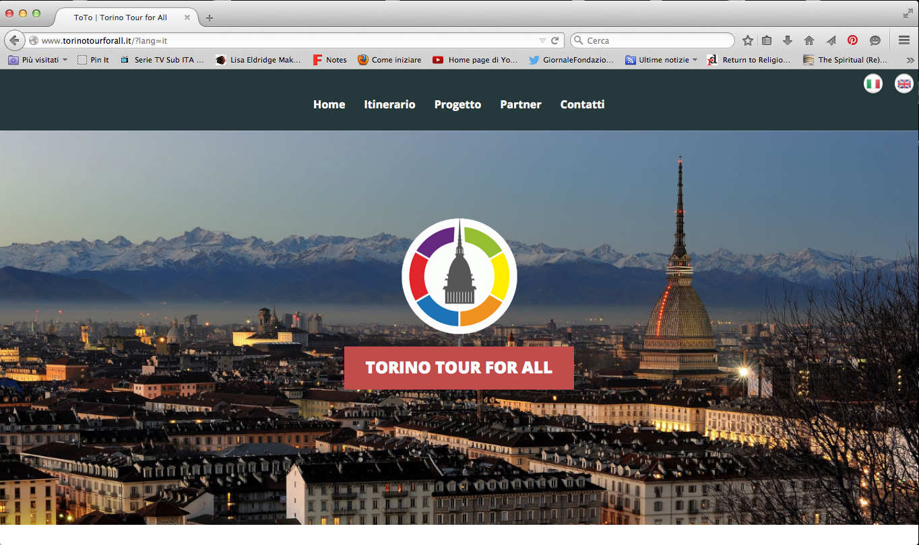This screenshot has width=919, height=545.
Task: Open the Notes bookmark
Action: [x=329, y=60]
